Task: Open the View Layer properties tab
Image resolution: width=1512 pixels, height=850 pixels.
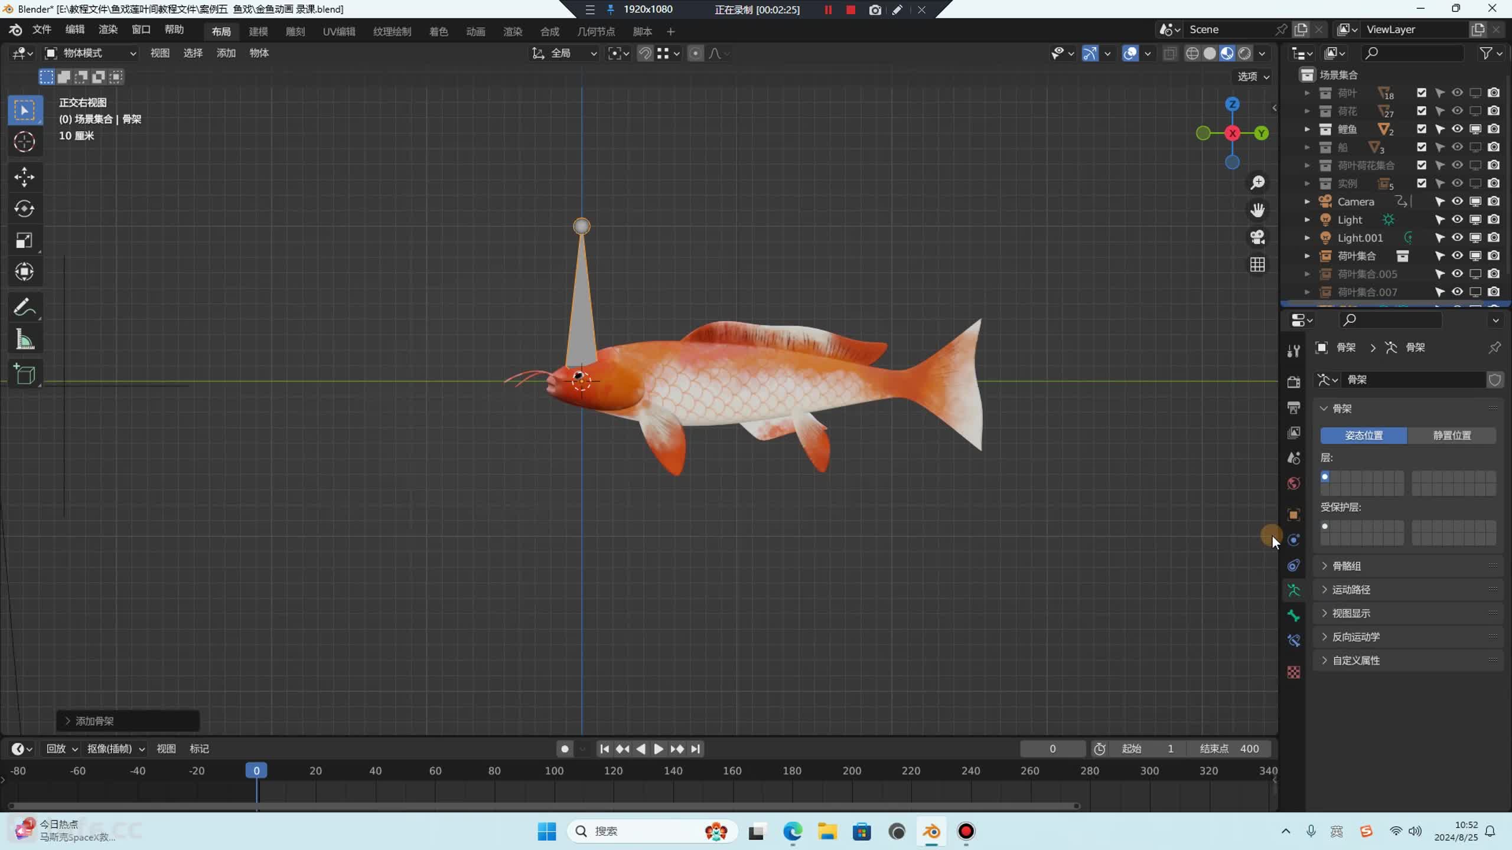Action: click(x=1293, y=433)
